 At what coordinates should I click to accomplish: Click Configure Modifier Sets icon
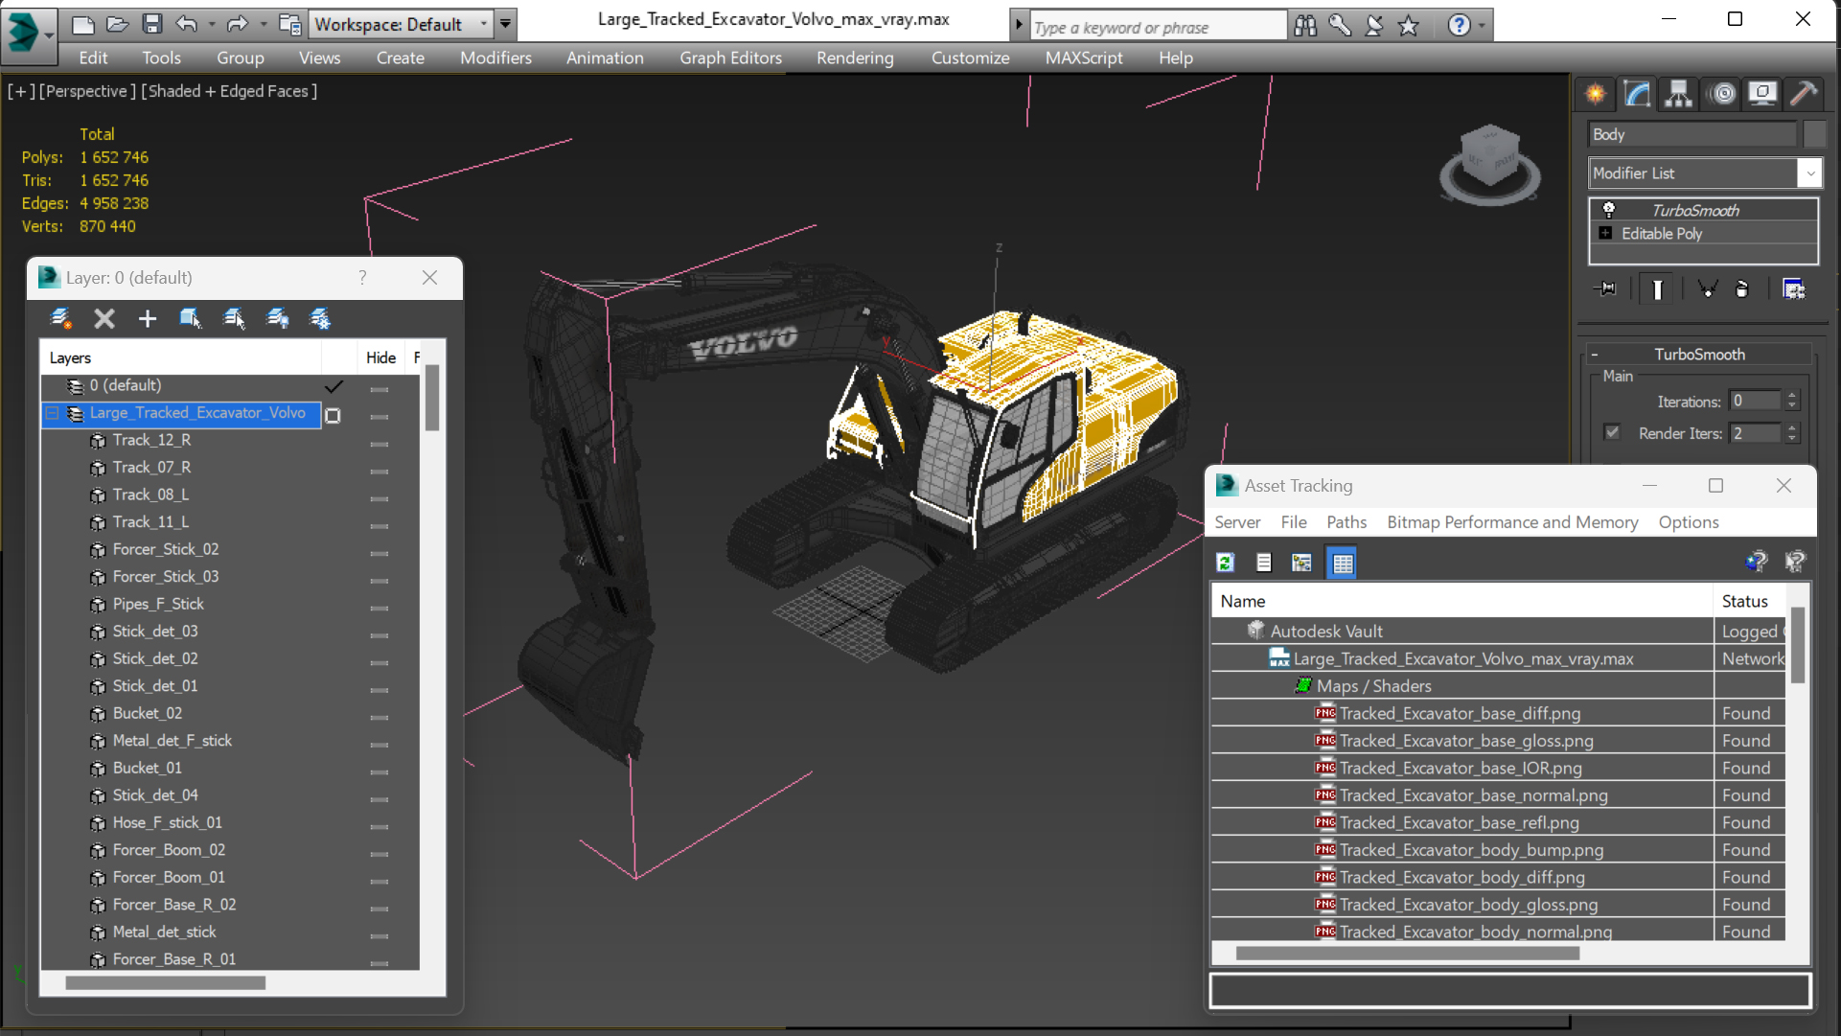(x=1793, y=288)
